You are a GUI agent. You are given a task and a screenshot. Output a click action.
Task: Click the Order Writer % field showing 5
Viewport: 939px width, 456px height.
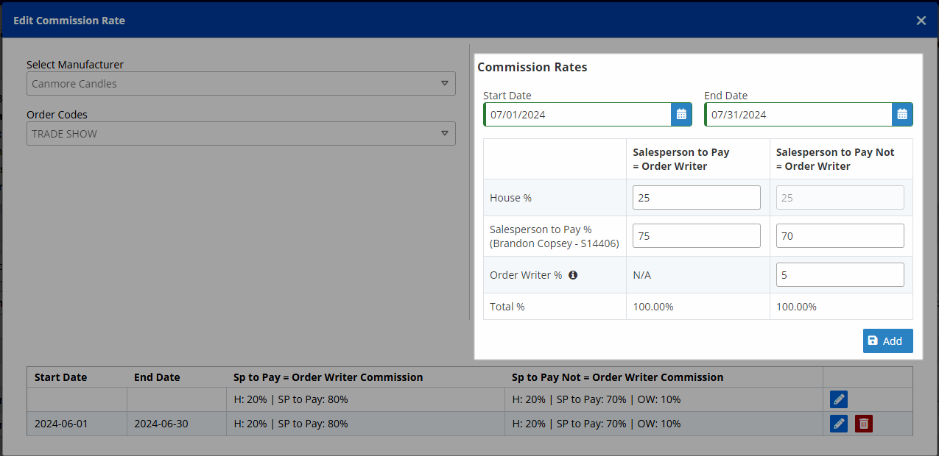(x=840, y=275)
